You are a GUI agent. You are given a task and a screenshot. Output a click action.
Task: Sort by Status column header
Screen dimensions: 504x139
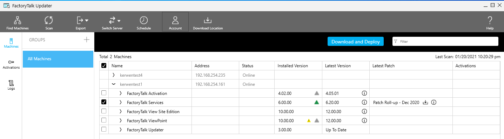[x=257, y=65]
